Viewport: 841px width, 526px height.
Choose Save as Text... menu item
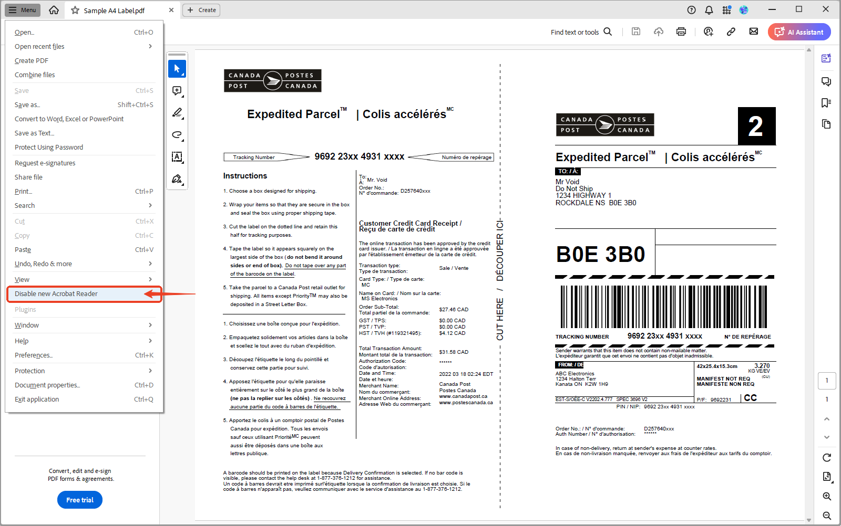coord(84,133)
